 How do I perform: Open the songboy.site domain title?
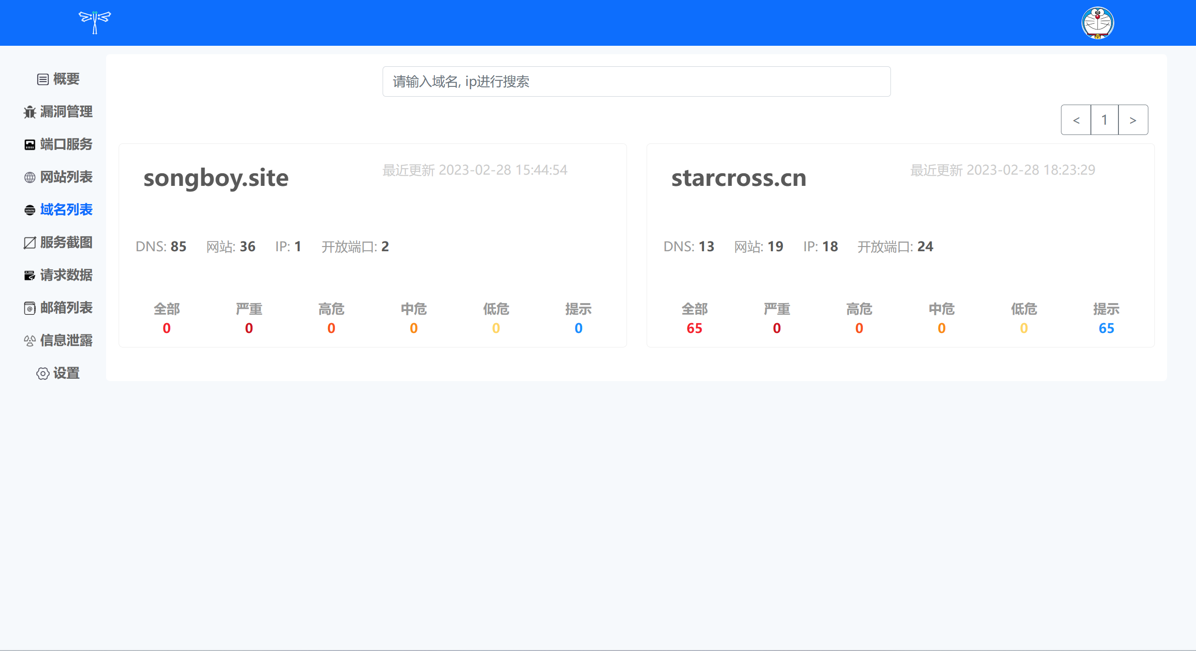click(x=216, y=178)
